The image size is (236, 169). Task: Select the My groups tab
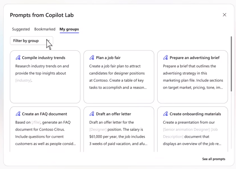[x=69, y=29]
